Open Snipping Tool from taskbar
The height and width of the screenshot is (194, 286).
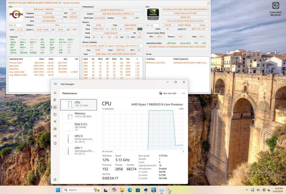tap(169, 191)
